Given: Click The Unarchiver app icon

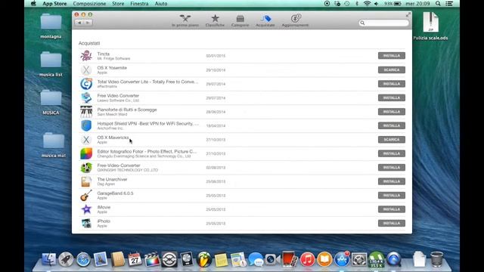Looking at the screenshot, I should tap(86, 181).
